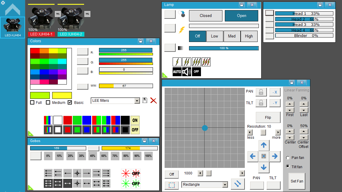Lock the Colors panel
Screen dimensions: 342x192
tap(141, 41)
